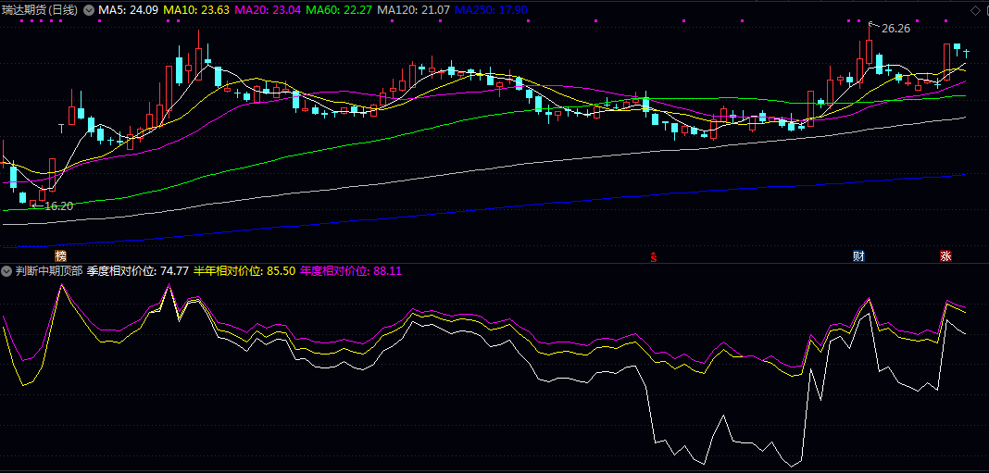Open the 财 financial marker icon

[859, 256]
